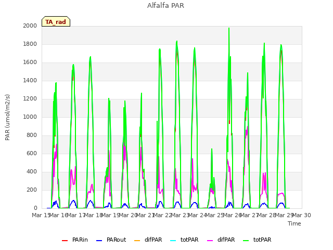Click the blue PARout legend swatch
333x250 pixels.
click(99, 241)
